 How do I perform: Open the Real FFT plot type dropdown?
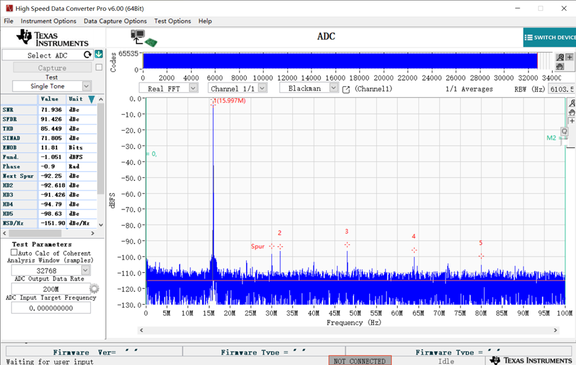click(x=193, y=88)
